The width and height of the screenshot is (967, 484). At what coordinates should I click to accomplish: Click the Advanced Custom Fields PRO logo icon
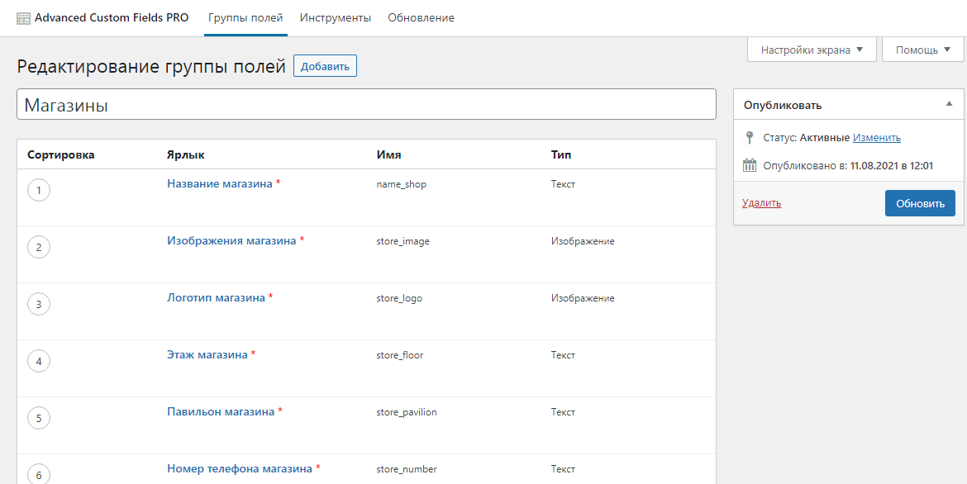click(x=23, y=18)
